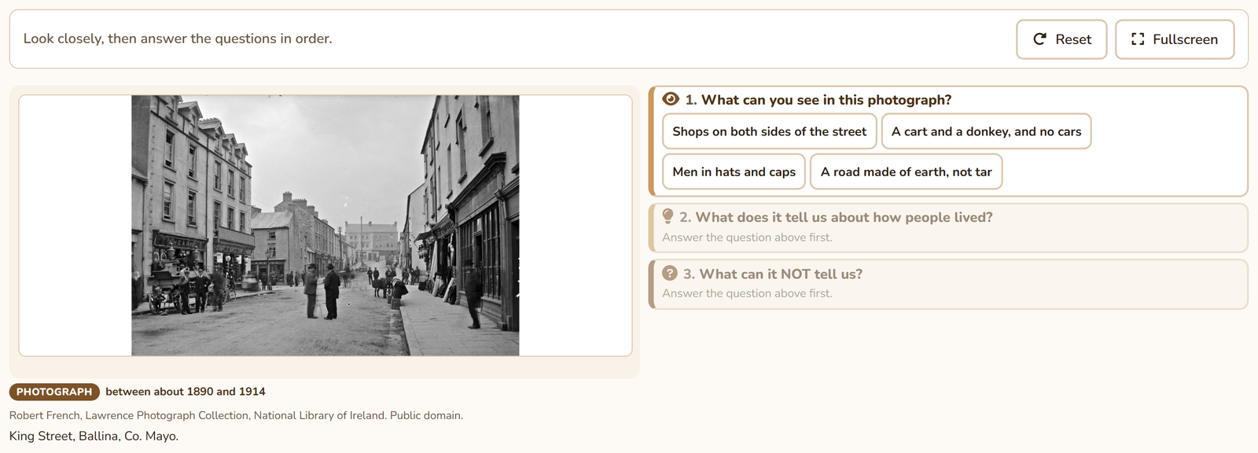Select "A road made of earth, not tar"
Screen dimensions: 1258x453
907,171
